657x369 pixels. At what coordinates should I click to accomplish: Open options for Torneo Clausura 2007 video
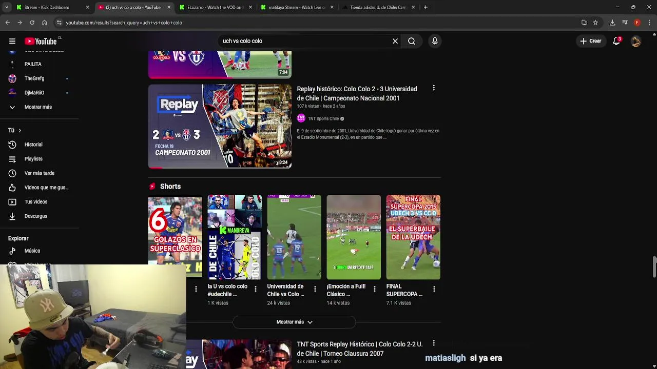[434, 343]
